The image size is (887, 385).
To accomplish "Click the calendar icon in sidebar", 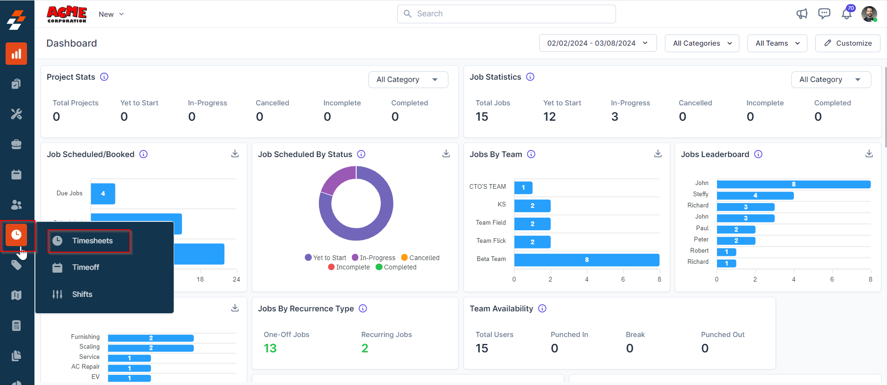I will [x=16, y=174].
